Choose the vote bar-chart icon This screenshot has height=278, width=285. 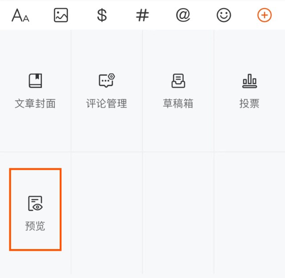(249, 81)
